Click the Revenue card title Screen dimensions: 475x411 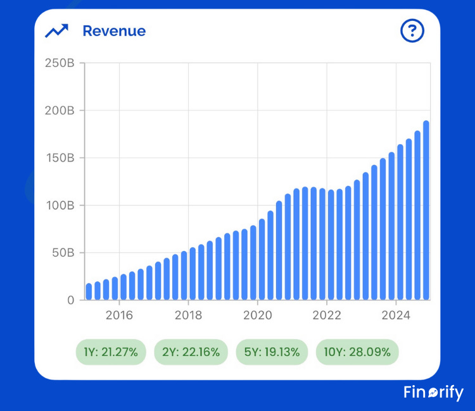click(x=114, y=31)
